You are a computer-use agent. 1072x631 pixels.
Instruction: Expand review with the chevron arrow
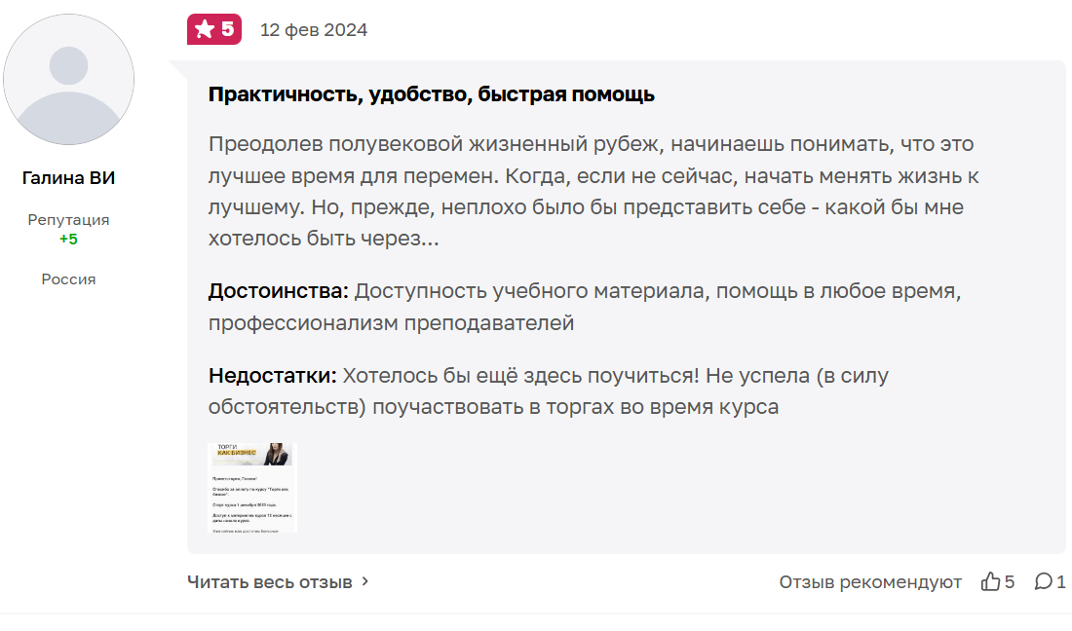click(x=365, y=581)
